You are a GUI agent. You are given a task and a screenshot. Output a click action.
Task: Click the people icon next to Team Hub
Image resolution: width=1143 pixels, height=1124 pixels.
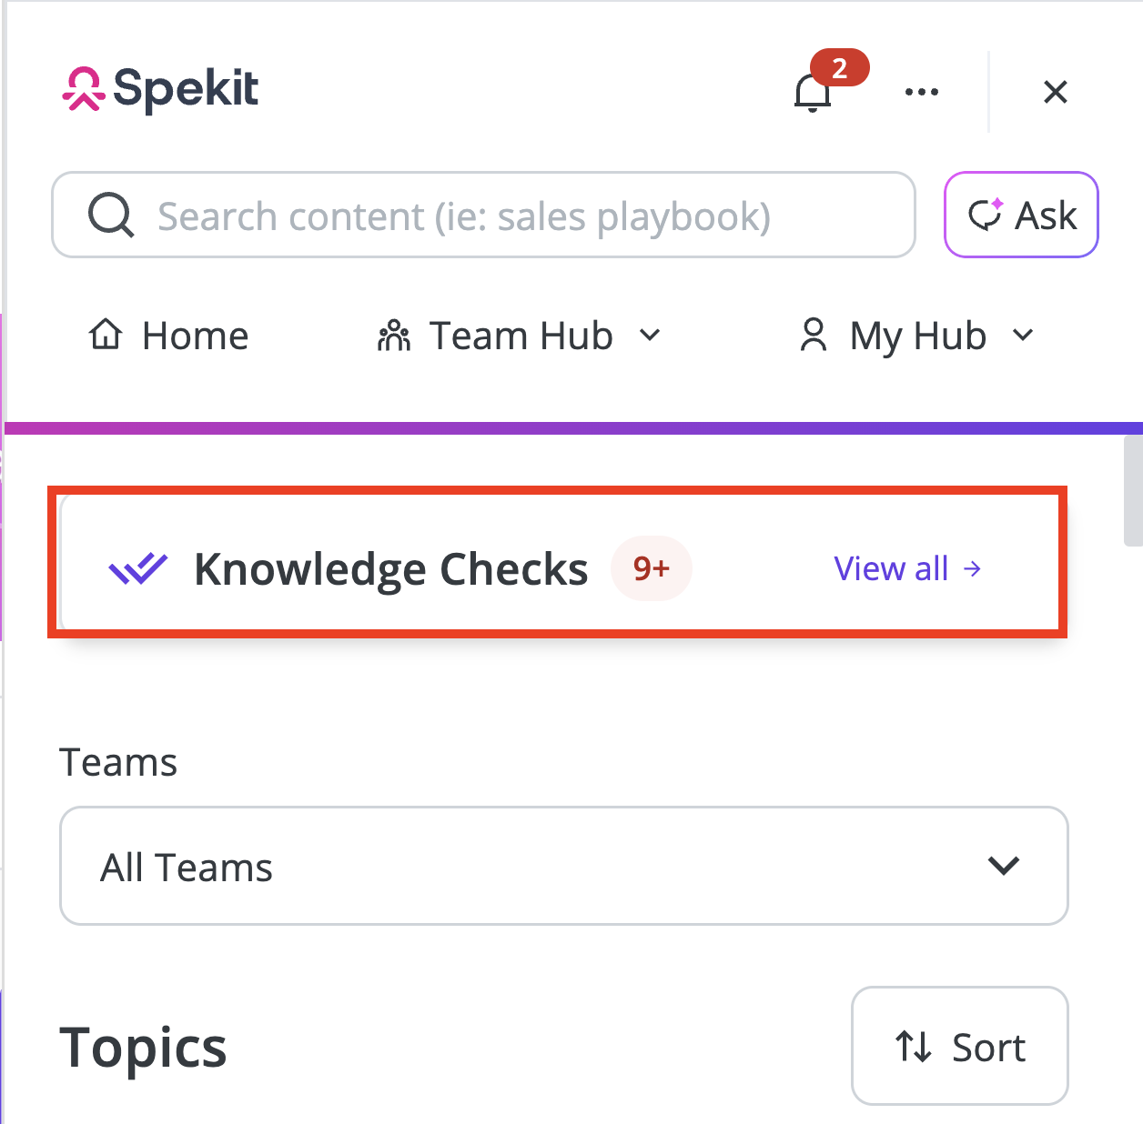point(394,336)
